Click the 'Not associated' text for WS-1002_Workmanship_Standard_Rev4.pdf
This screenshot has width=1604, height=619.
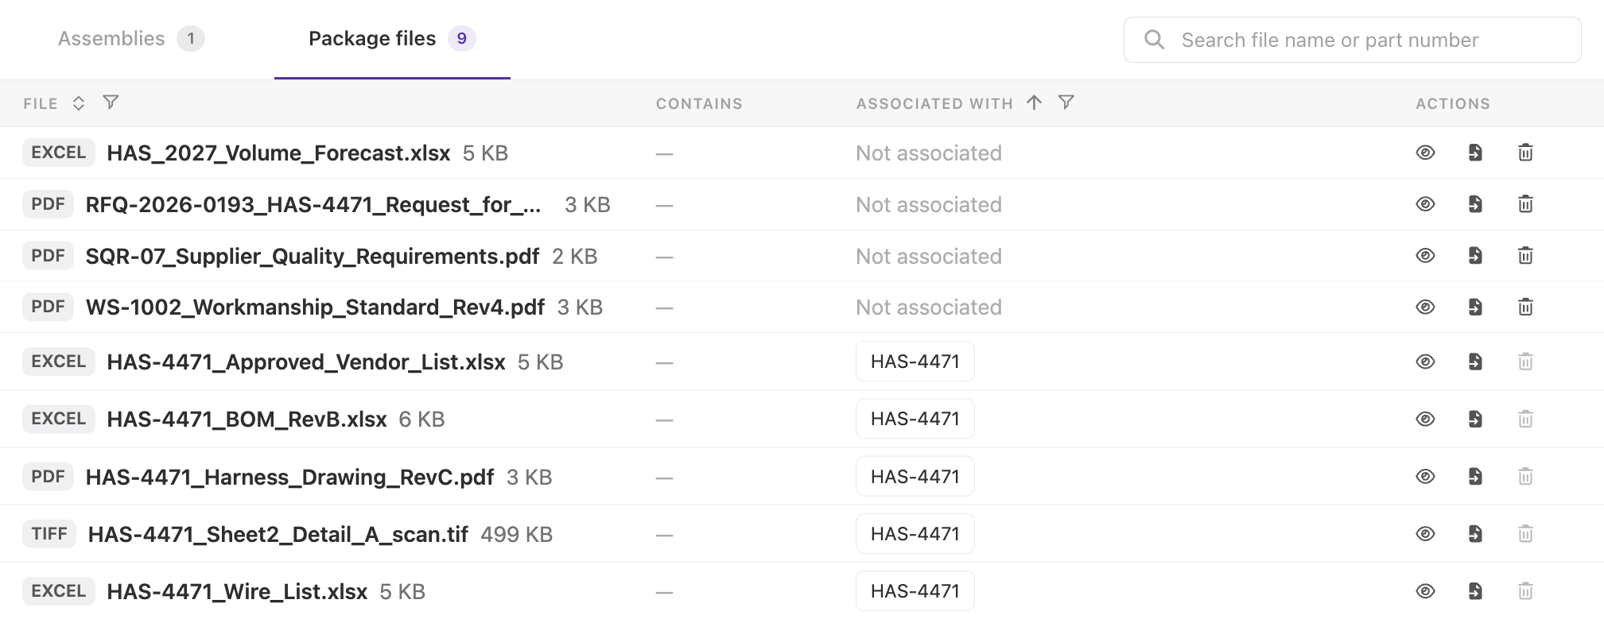(929, 308)
